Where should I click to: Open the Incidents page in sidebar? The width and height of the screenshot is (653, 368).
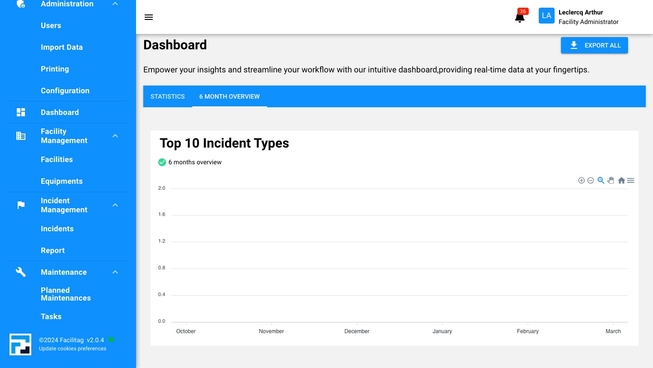tap(57, 229)
